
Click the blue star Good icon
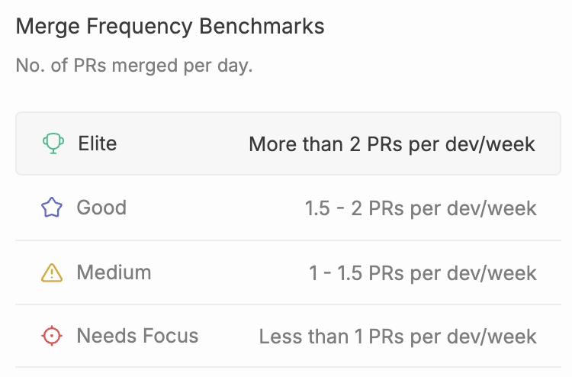(x=51, y=208)
